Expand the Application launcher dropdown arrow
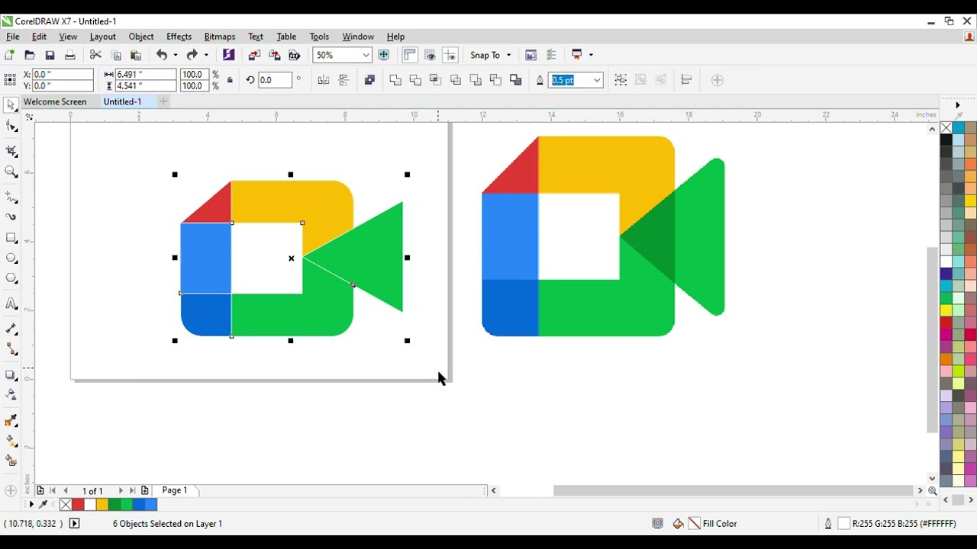Viewport: 977px width, 549px height. click(x=590, y=55)
